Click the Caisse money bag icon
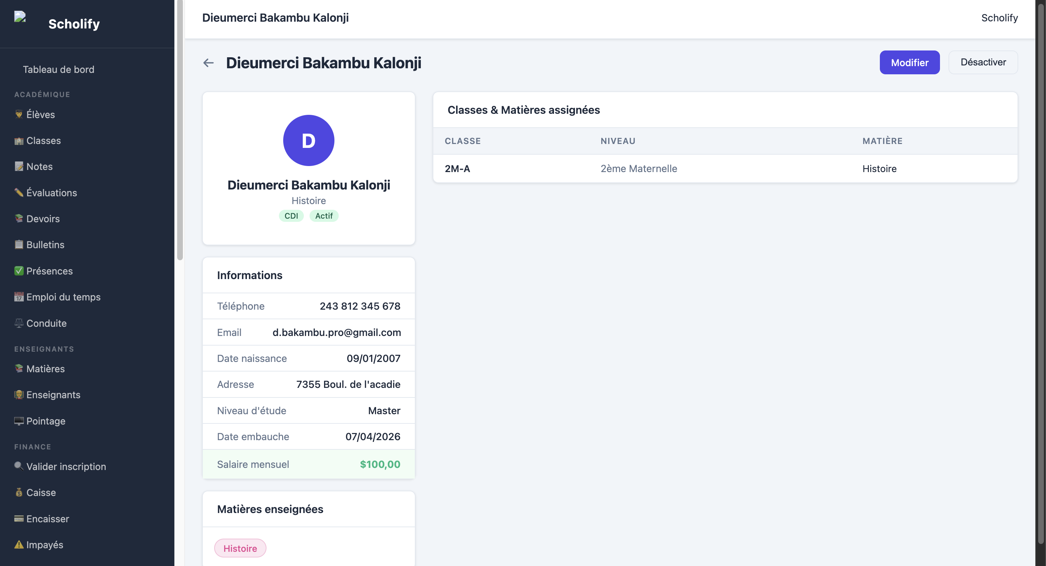Image resolution: width=1046 pixels, height=566 pixels. pos(19,492)
